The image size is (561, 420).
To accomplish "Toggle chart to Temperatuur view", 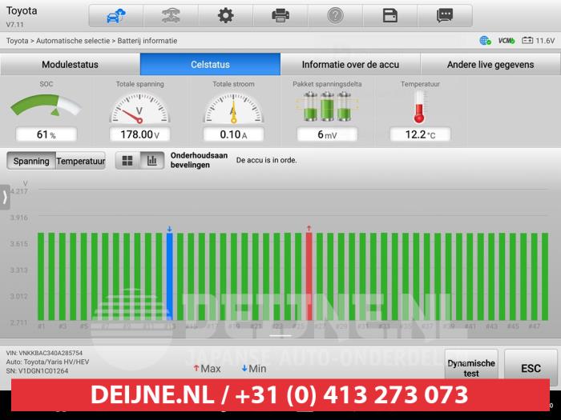I will pos(80,161).
